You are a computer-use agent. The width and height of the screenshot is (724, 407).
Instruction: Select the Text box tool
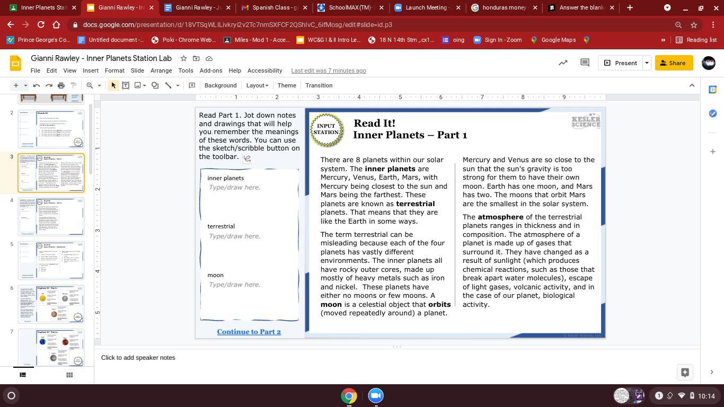tap(126, 85)
